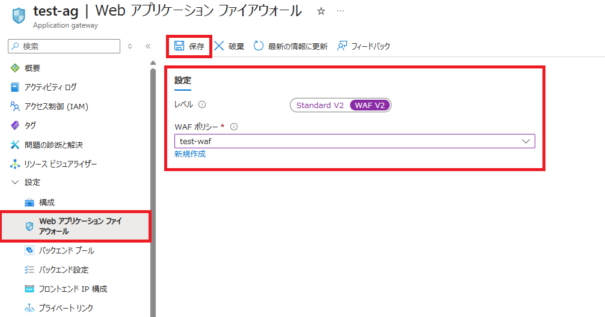The image size is (605, 317).
Task: Click the IAM people icon
Action: pyautogui.click(x=14, y=106)
